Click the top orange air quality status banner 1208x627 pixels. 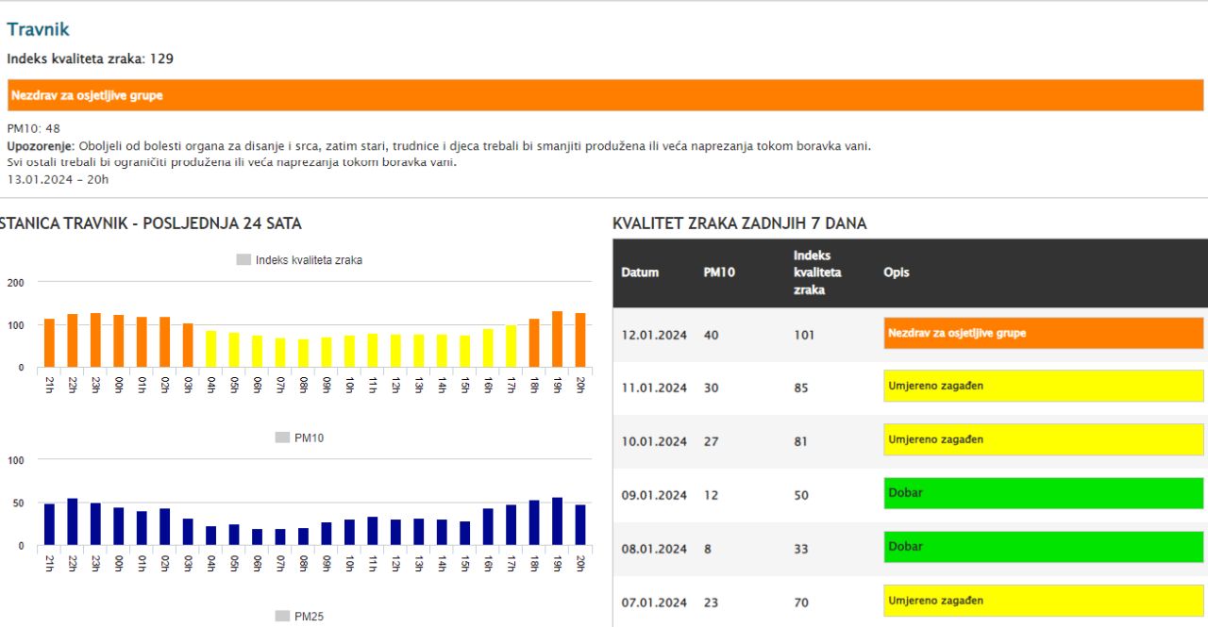click(x=604, y=95)
